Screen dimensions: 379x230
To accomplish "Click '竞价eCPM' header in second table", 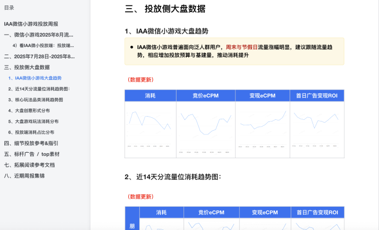I will point(212,212).
